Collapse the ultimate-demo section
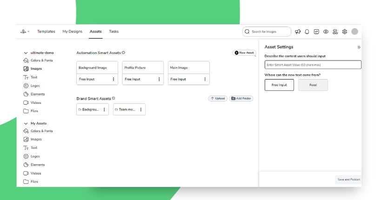Image resolution: width=388 pixels, height=200 pixels. 26,53
